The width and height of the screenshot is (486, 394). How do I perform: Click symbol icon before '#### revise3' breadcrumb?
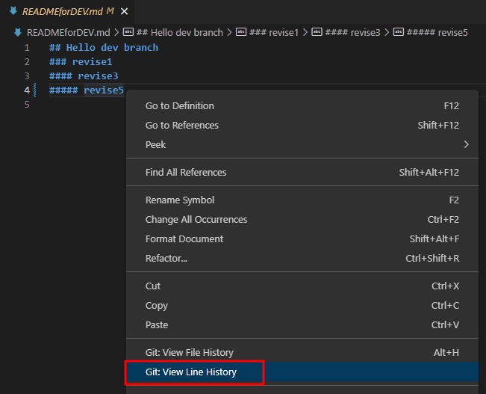pyautogui.click(x=317, y=32)
